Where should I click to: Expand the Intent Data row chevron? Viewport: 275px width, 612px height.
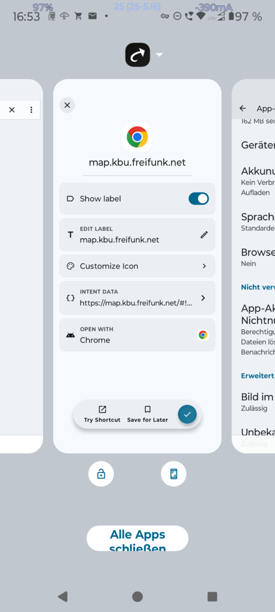203,298
